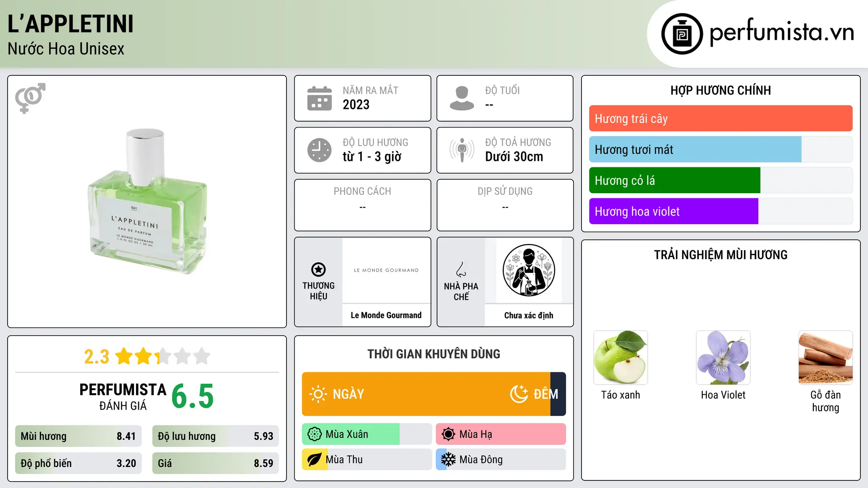Click the projection value Dưới 30cm
The width and height of the screenshot is (868, 488).
pyautogui.click(x=514, y=157)
